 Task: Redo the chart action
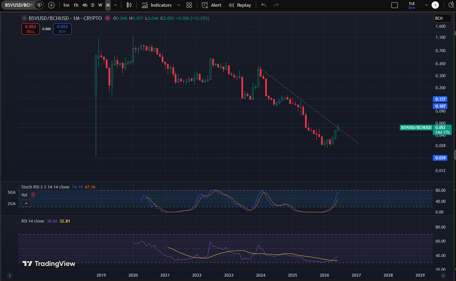276,5
